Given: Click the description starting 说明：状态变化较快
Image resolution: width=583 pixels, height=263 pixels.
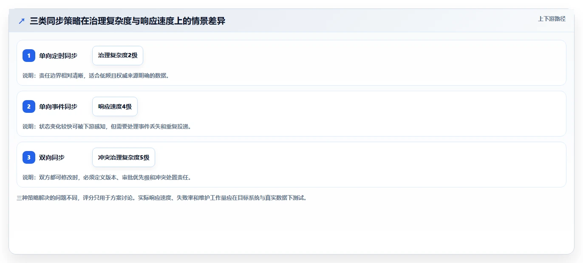Looking at the screenshot, I should coord(107,126).
